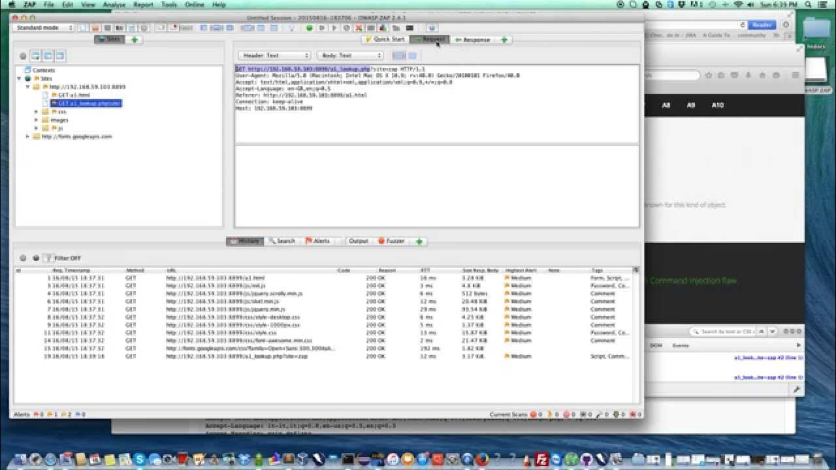
Task: Toggle the split header/body view button
Action: (412, 55)
